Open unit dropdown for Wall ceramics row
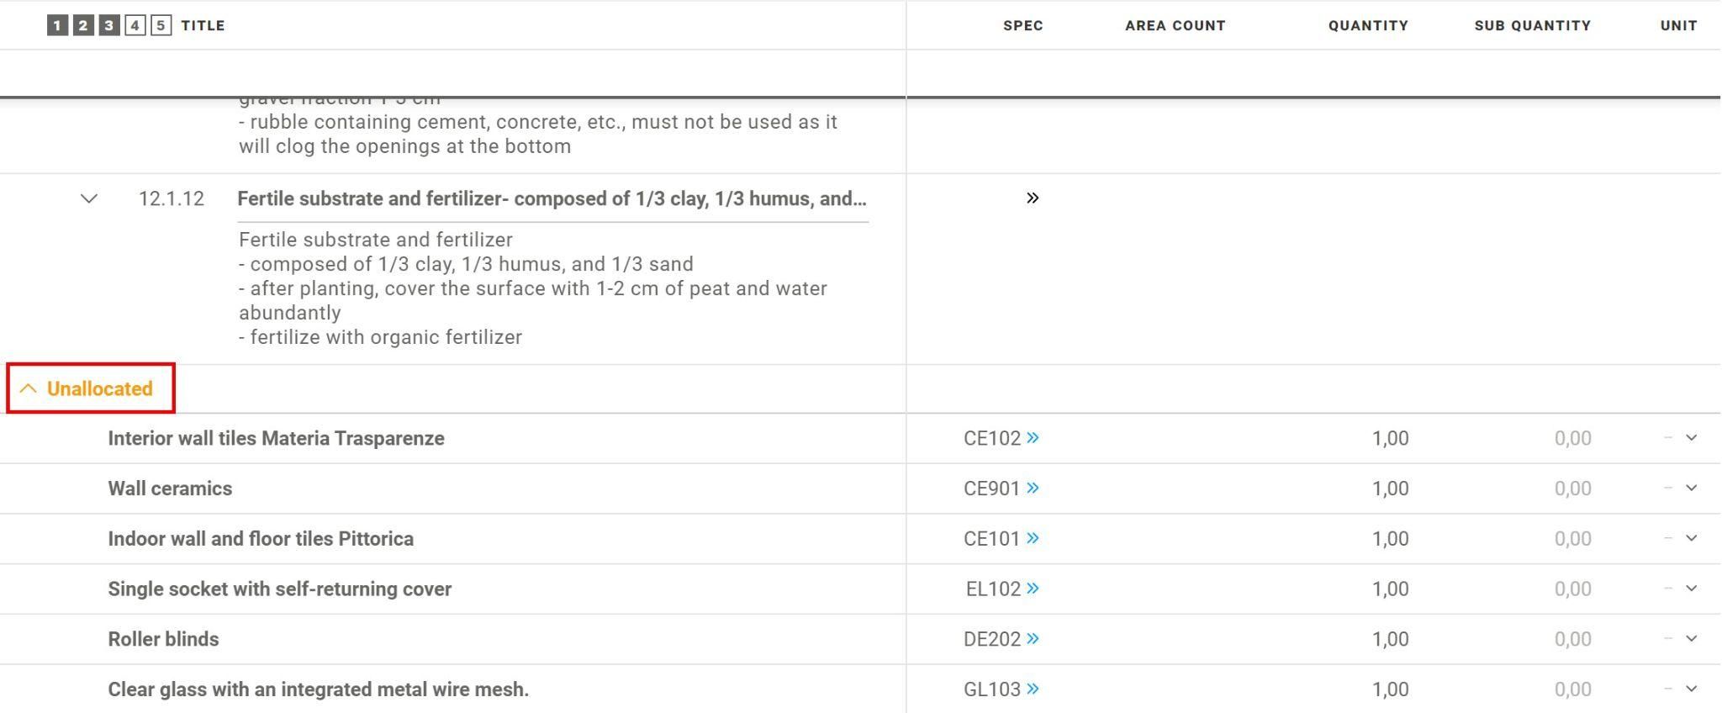The height and width of the screenshot is (713, 1722). click(x=1691, y=489)
